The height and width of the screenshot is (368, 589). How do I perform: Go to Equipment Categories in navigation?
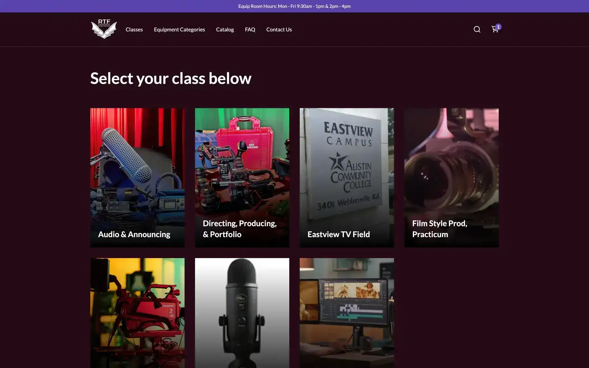pos(179,29)
